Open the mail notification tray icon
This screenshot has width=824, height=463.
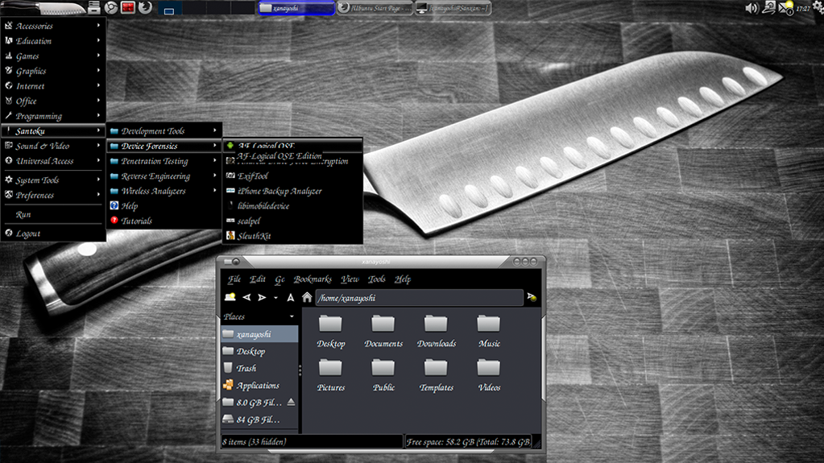[785, 8]
